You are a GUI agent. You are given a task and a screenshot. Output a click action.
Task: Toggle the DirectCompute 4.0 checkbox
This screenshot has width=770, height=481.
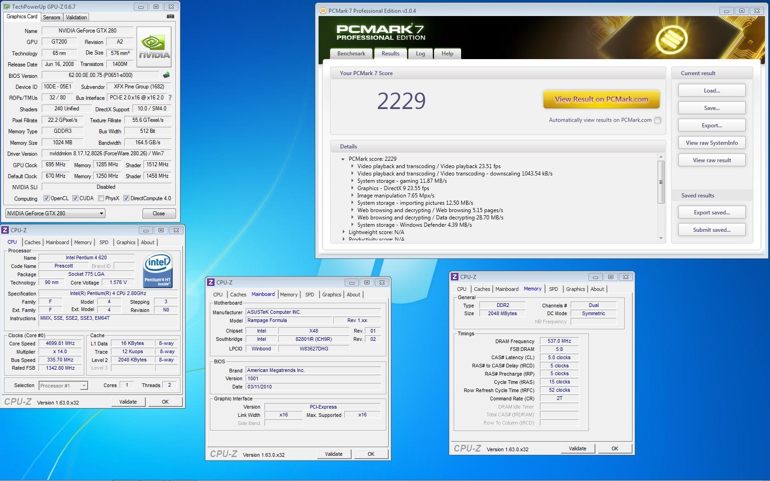click(126, 198)
